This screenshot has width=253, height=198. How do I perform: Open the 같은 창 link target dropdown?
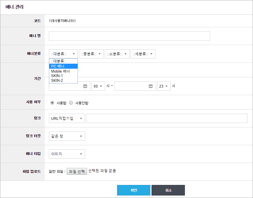coord(67,136)
